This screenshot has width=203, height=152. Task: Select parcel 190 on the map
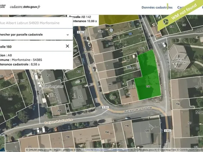[127, 126]
